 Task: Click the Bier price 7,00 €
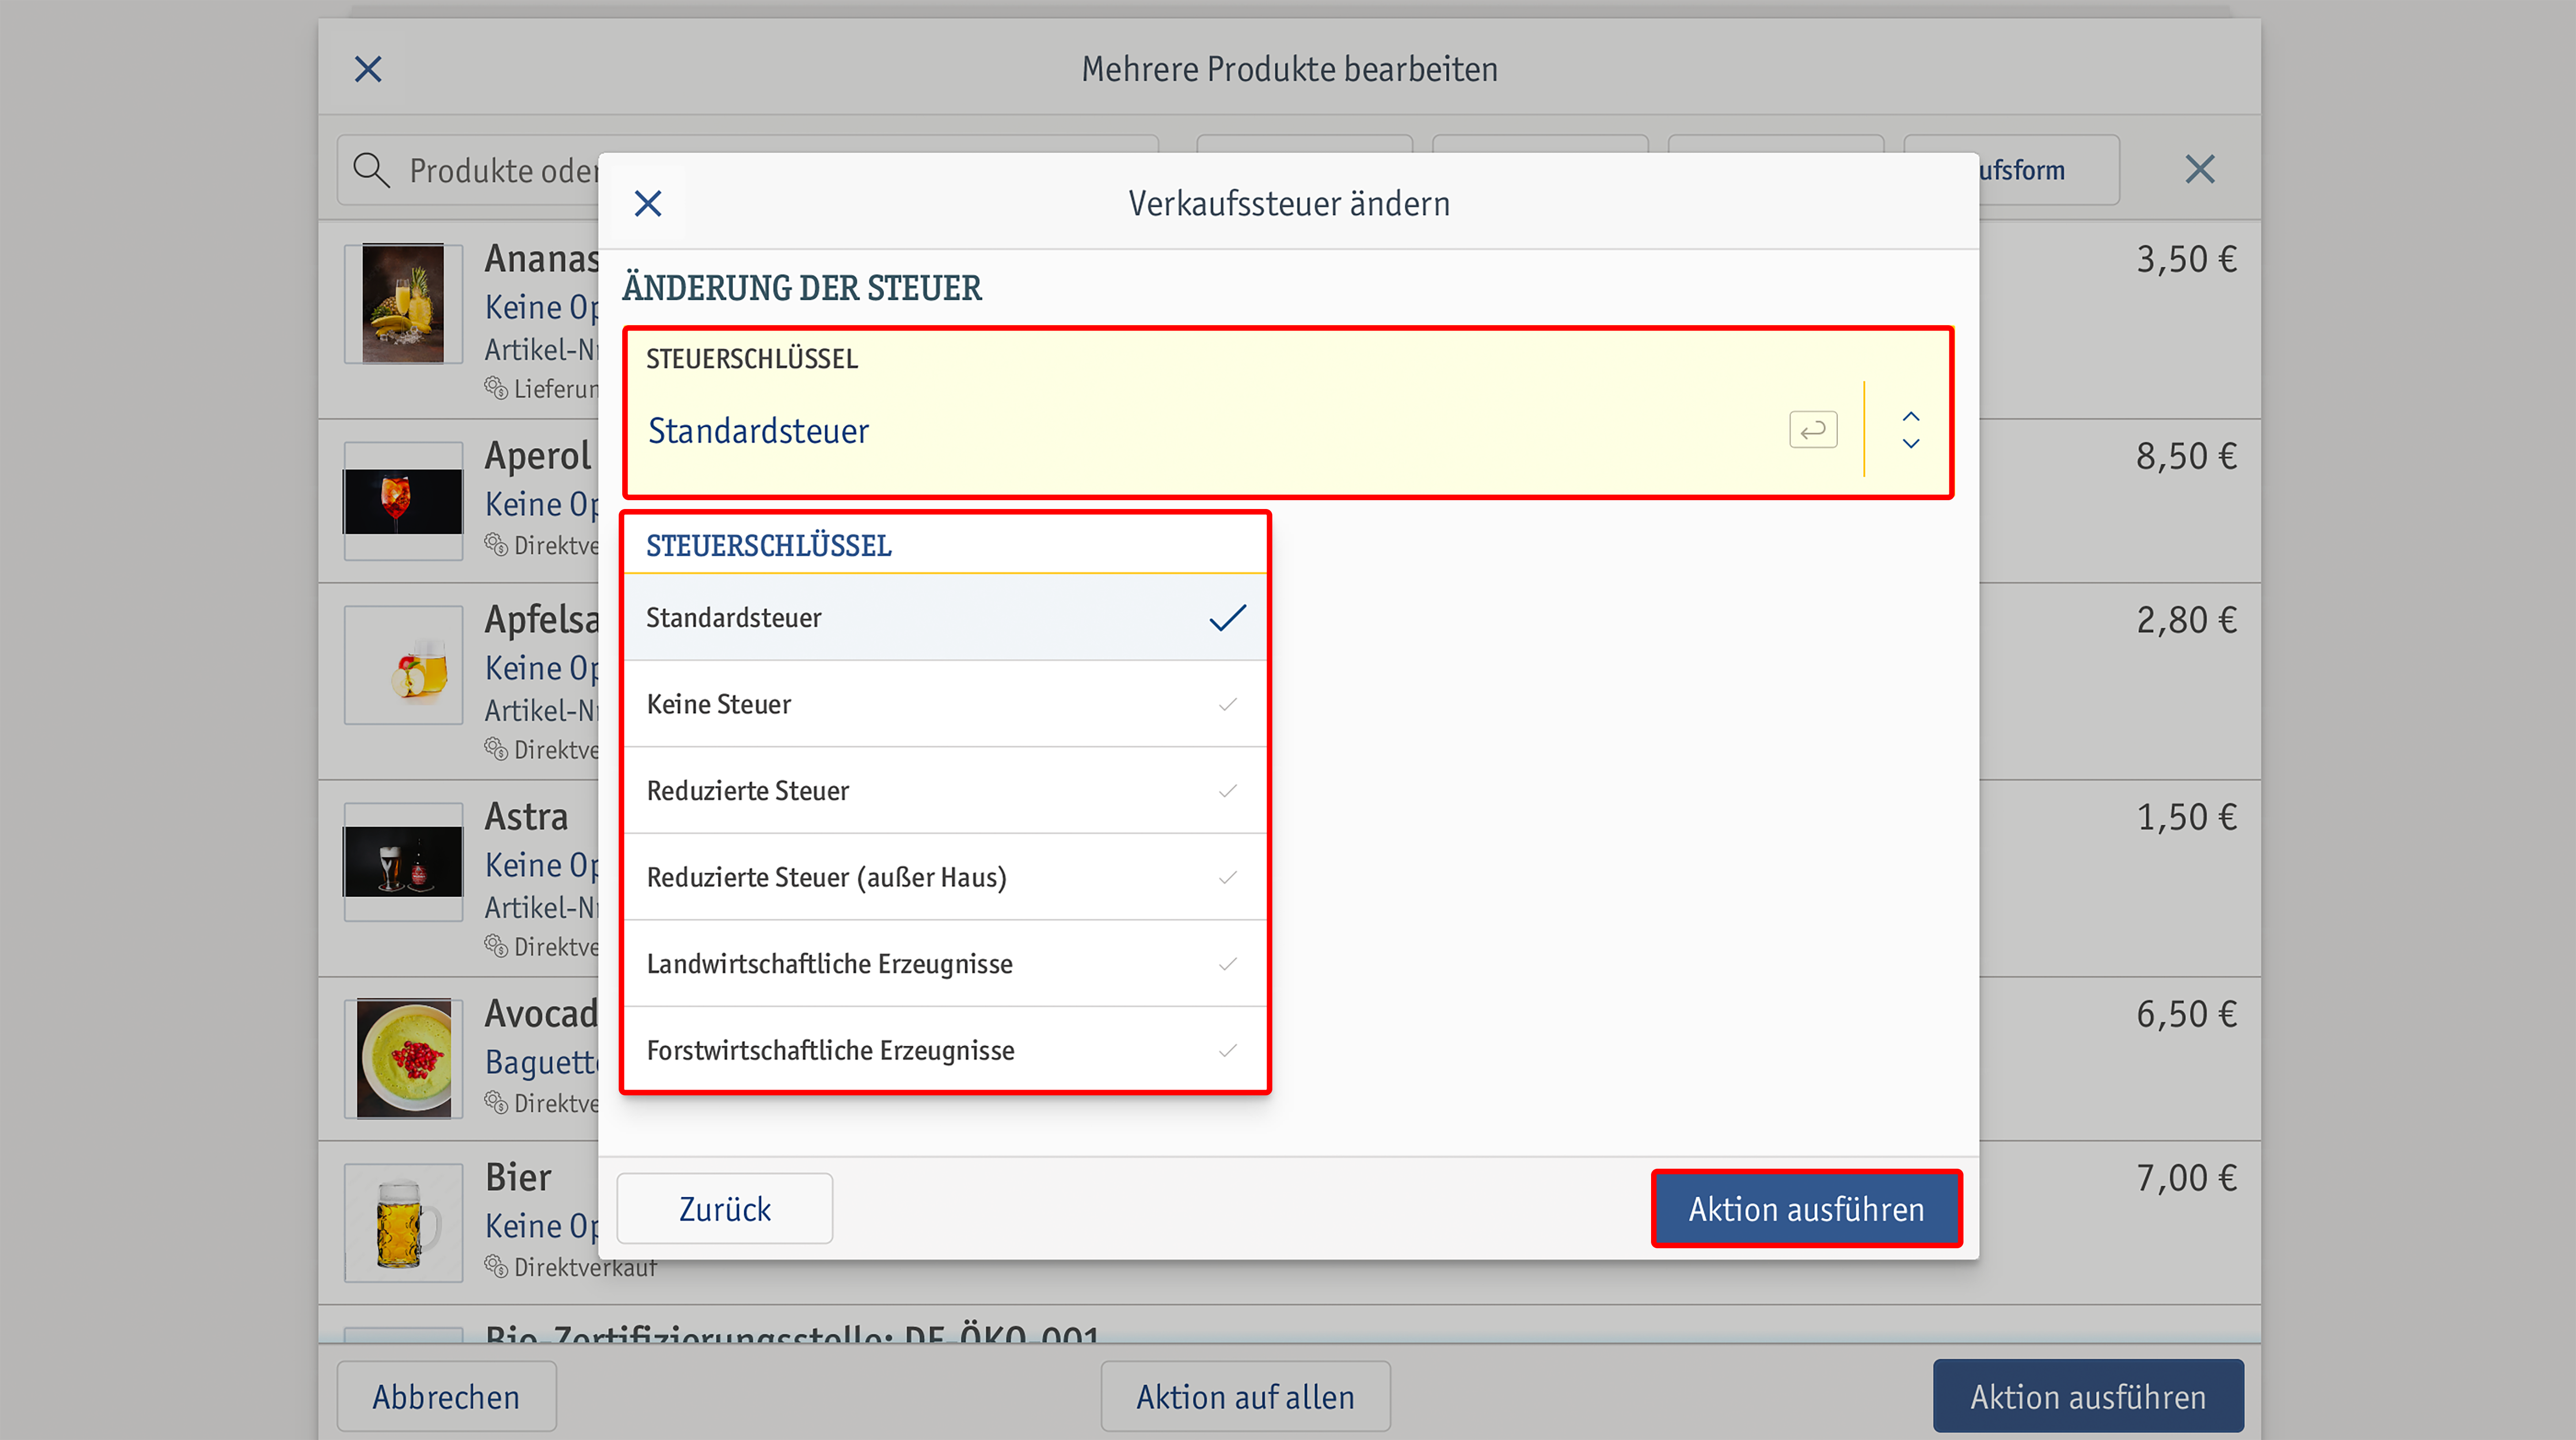tap(2186, 1179)
